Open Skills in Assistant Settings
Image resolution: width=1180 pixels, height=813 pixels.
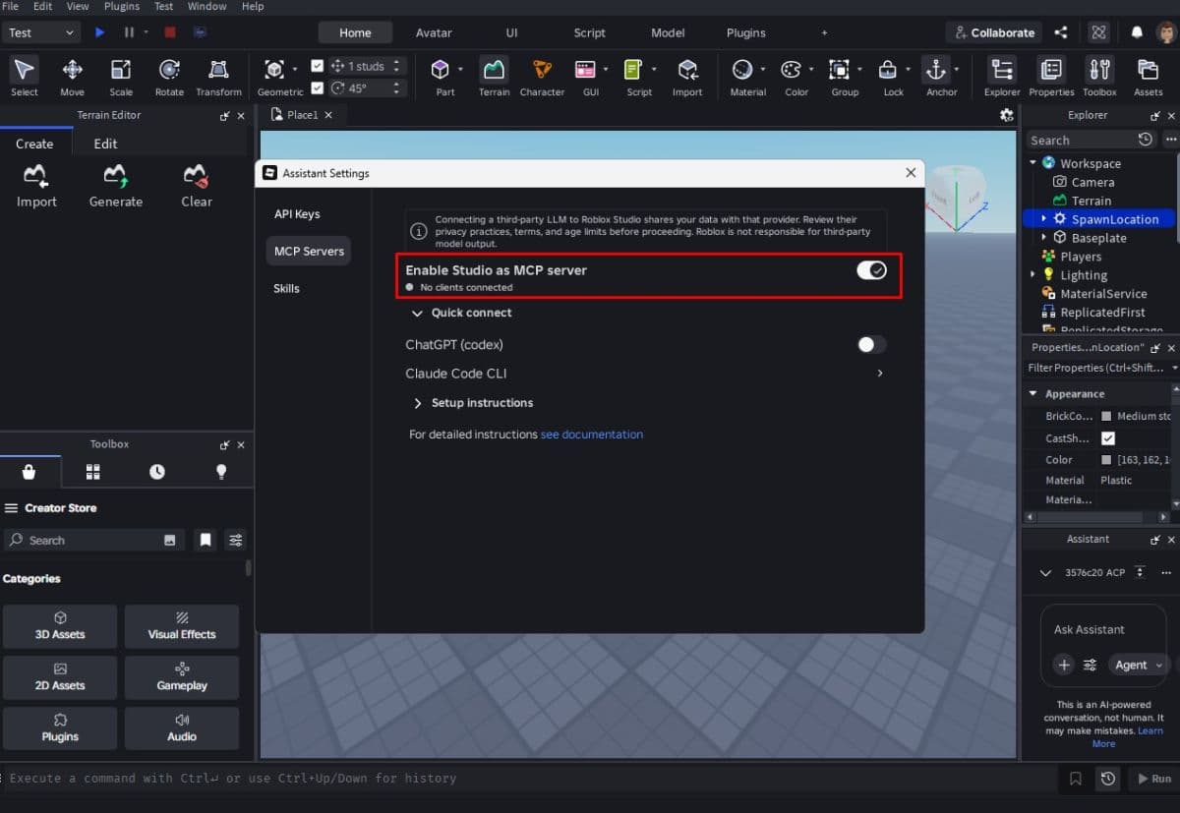[286, 288]
